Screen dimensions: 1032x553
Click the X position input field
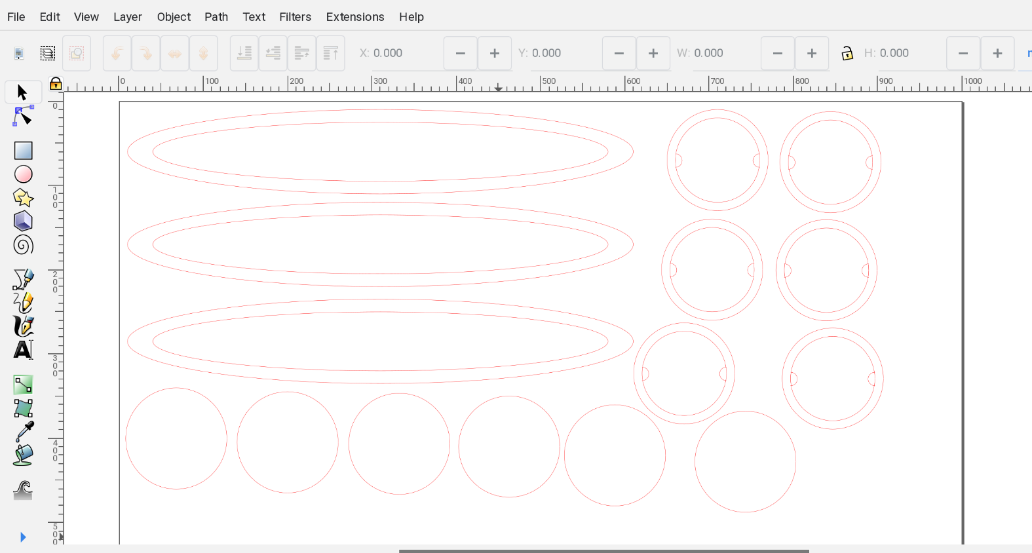click(406, 53)
